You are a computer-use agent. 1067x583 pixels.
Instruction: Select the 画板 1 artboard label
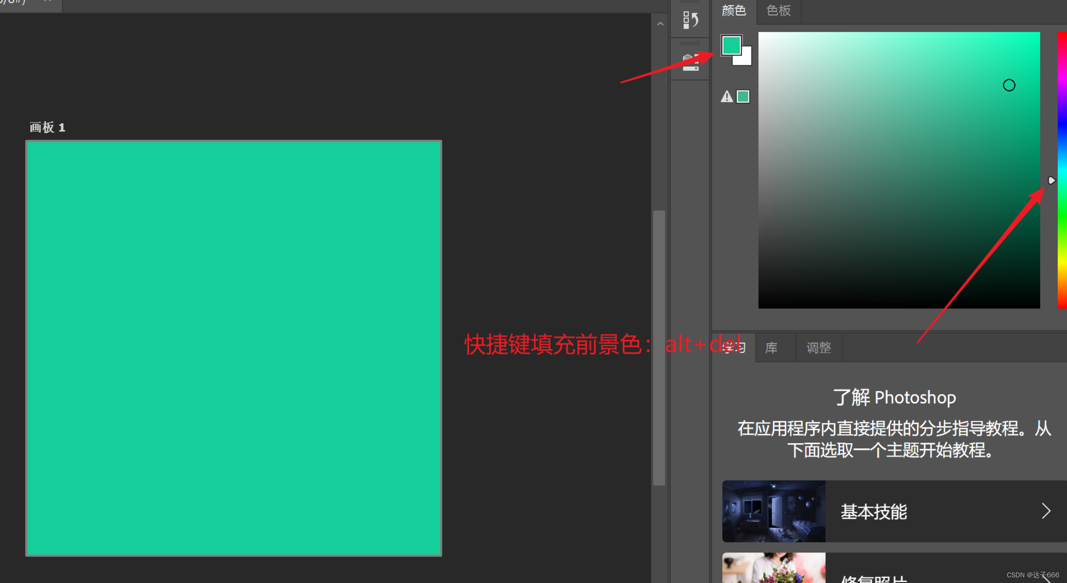[x=47, y=127]
